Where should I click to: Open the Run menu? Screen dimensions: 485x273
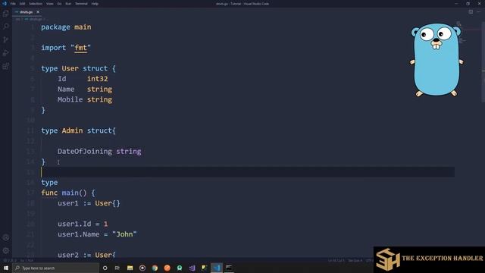tap(68, 4)
